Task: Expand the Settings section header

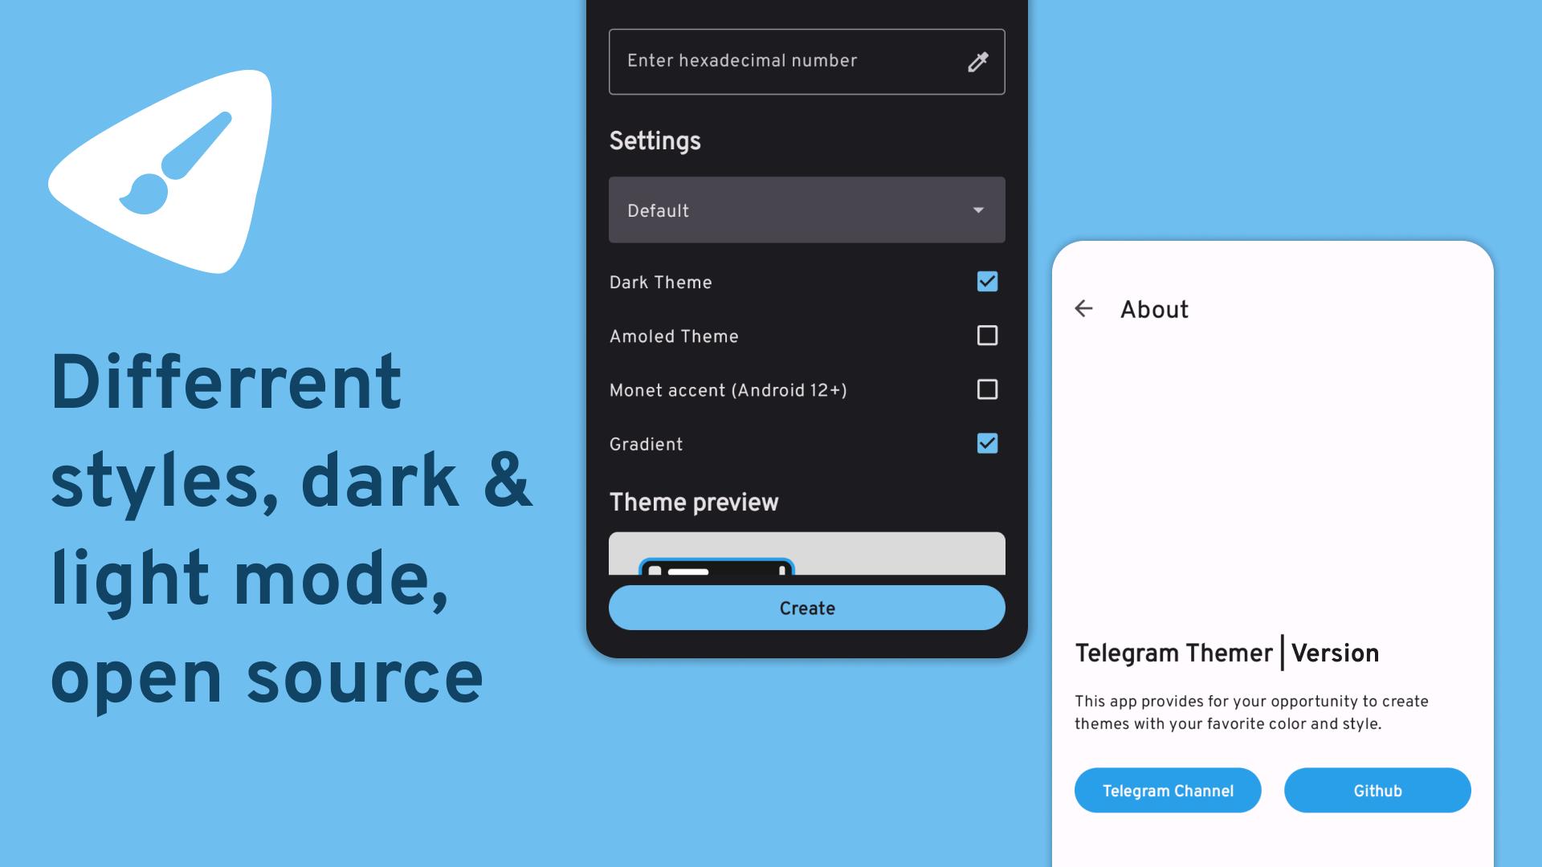Action: 655,140
